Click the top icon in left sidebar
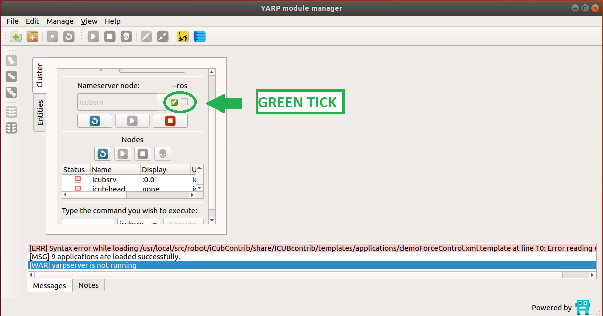Image resolution: width=603 pixels, height=316 pixels. 11,61
